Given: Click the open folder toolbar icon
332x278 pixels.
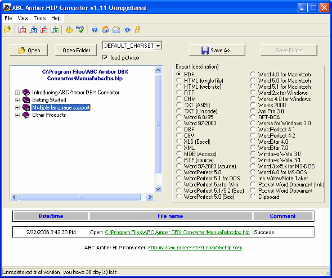Looking at the screenshot, I should pyautogui.click(x=7, y=29).
